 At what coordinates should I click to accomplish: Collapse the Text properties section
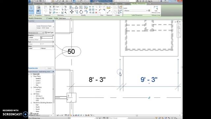[53, 42]
